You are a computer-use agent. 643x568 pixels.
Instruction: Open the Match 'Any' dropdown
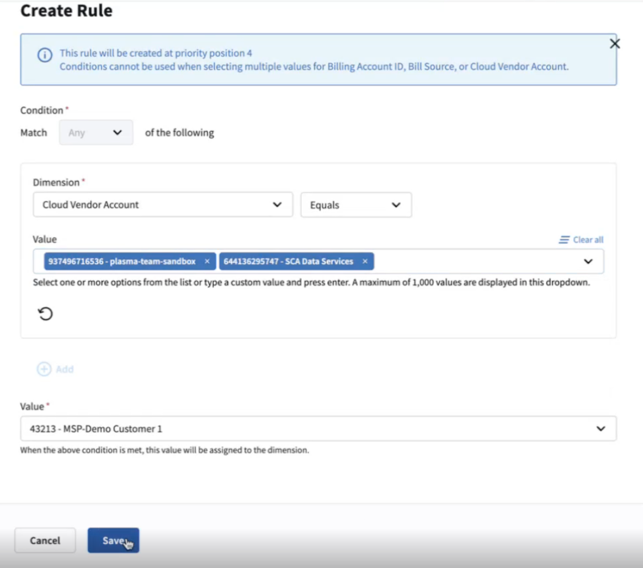pyautogui.click(x=96, y=133)
